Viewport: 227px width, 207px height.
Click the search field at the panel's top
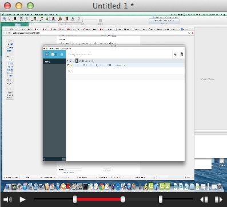pyautogui.click(x=119, y=54)
